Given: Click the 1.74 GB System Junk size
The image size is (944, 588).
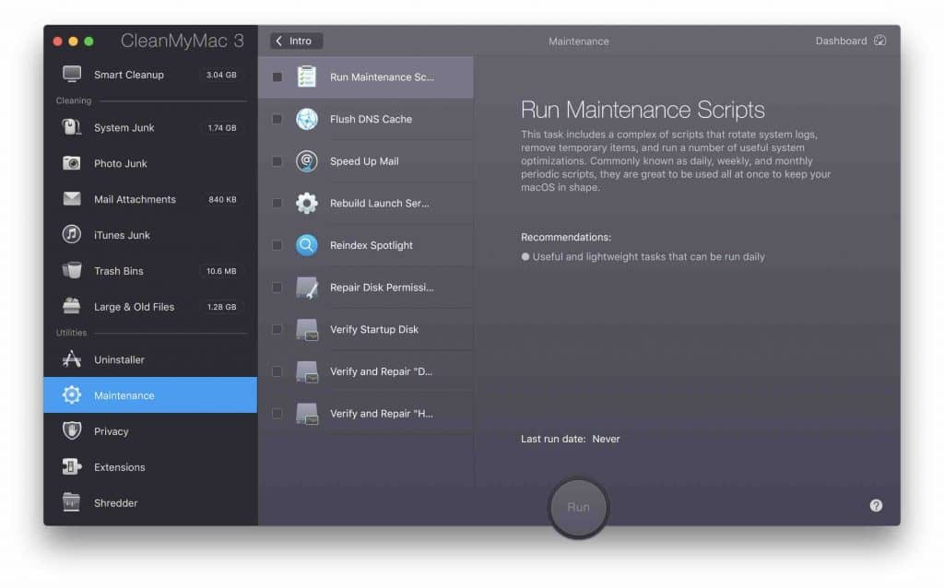Looking at the screenshot, I should (x=221, y=127).
